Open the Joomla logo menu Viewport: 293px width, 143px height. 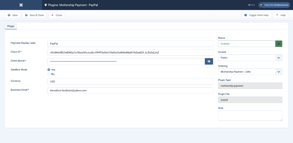point(21,5)
